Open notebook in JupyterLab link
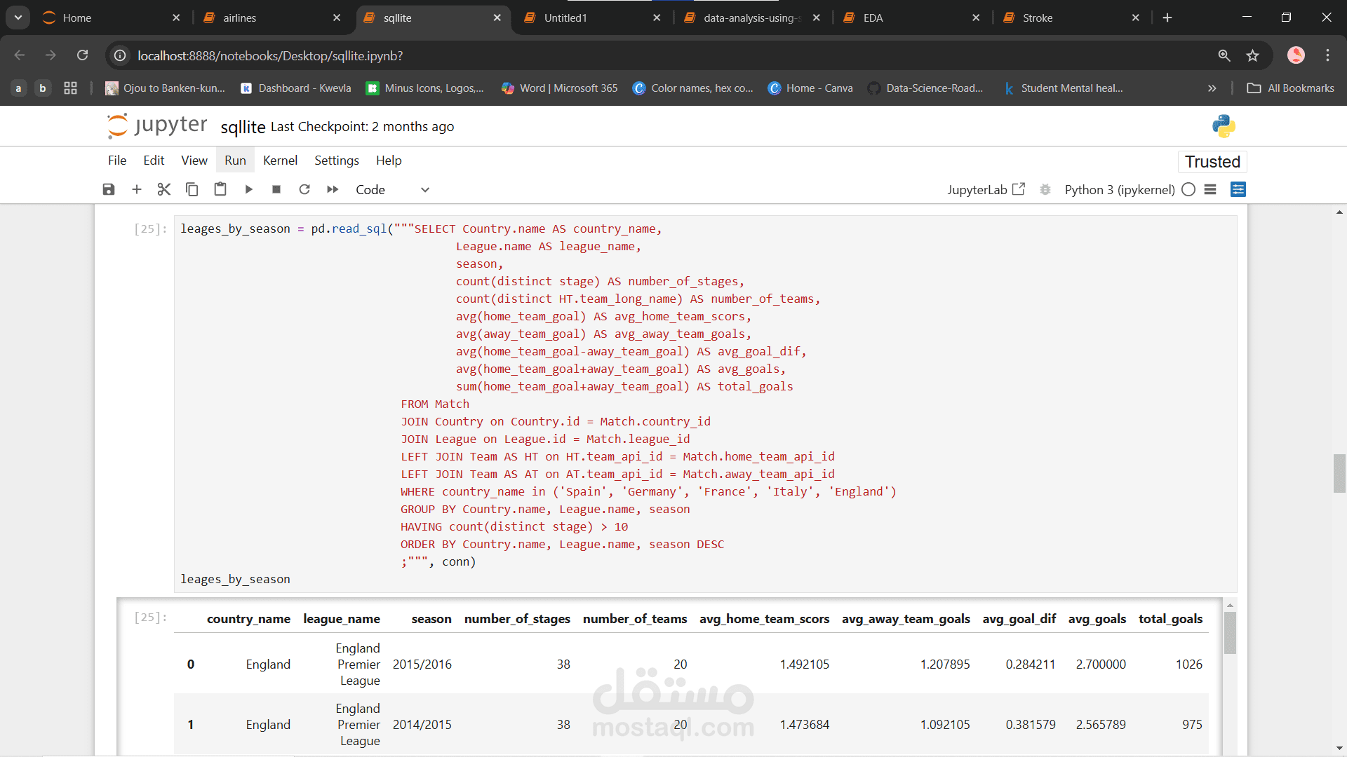 [x=986, y=189]
